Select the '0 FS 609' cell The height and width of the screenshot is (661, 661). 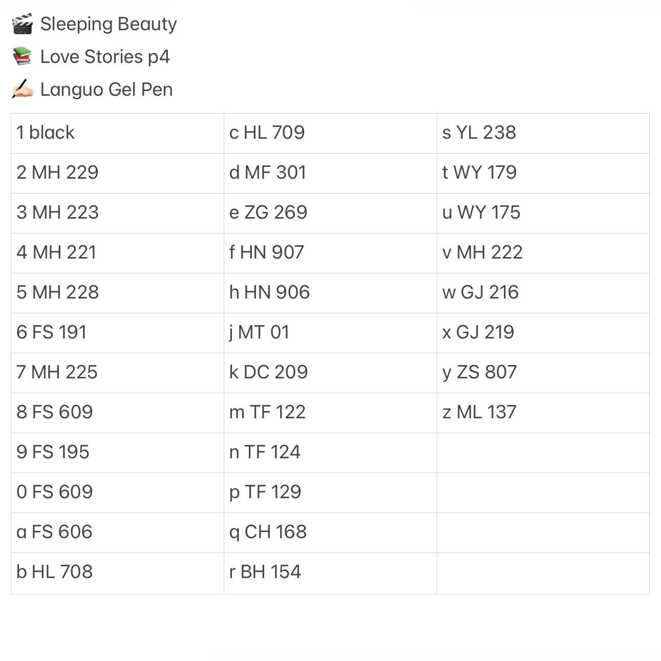point(118,493)
